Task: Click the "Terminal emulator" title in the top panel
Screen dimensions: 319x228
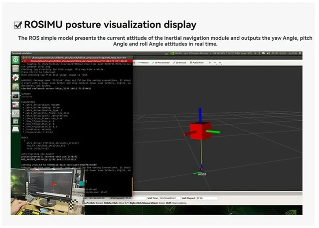Action: point(21,53)
